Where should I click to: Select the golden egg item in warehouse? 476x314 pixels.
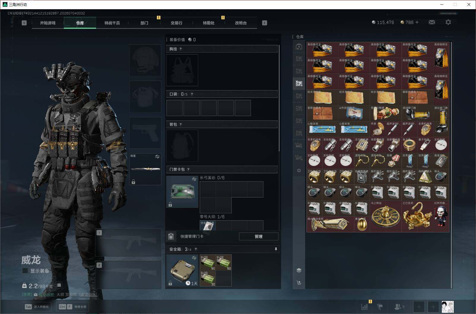362,224
